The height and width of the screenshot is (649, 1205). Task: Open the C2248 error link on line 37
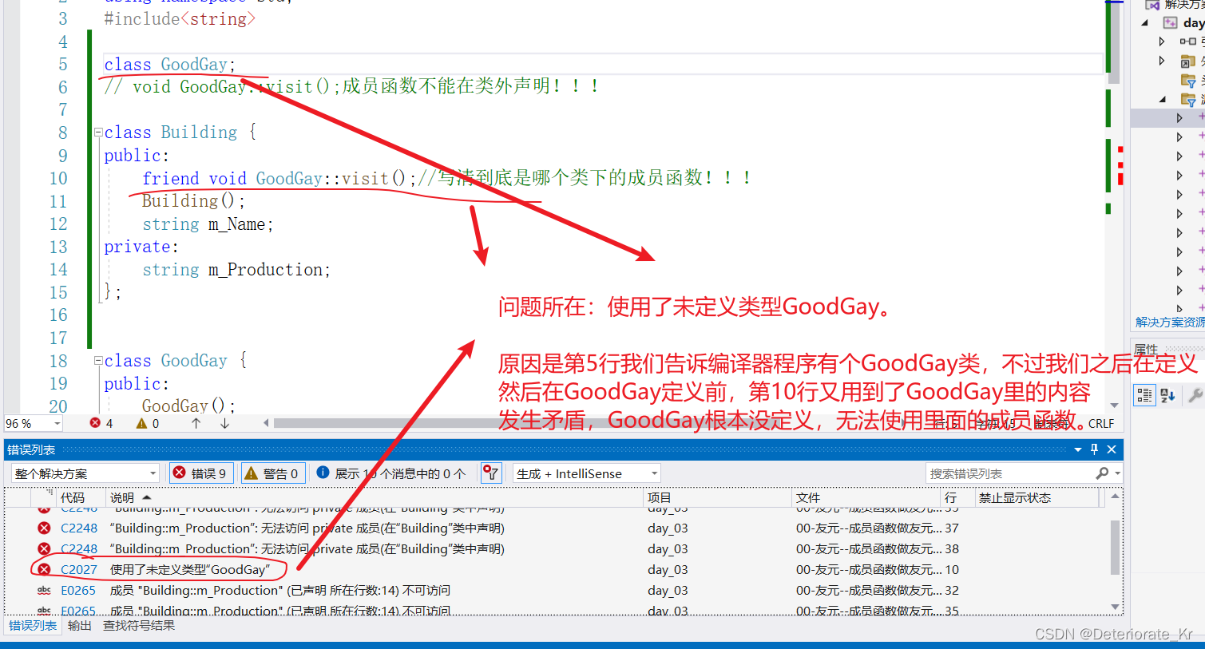pos(79,528)
